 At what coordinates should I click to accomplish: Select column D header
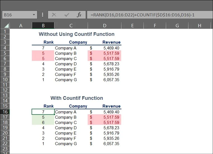coord(104,26)
